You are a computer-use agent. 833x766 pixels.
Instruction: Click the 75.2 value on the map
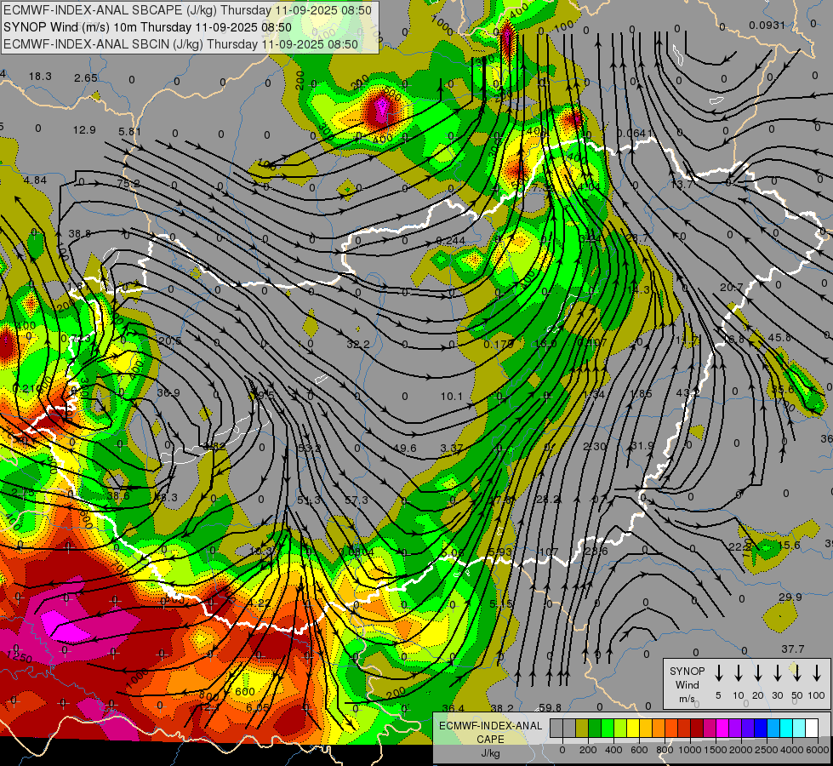[x=128, y=183]
